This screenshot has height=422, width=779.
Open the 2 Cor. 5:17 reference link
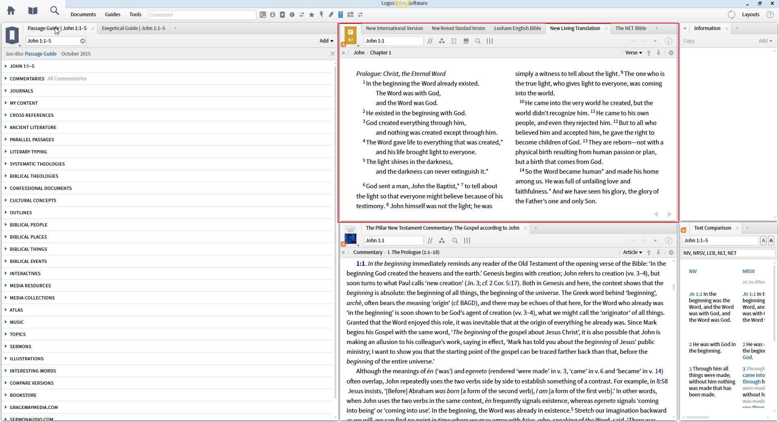pos(503,283)
